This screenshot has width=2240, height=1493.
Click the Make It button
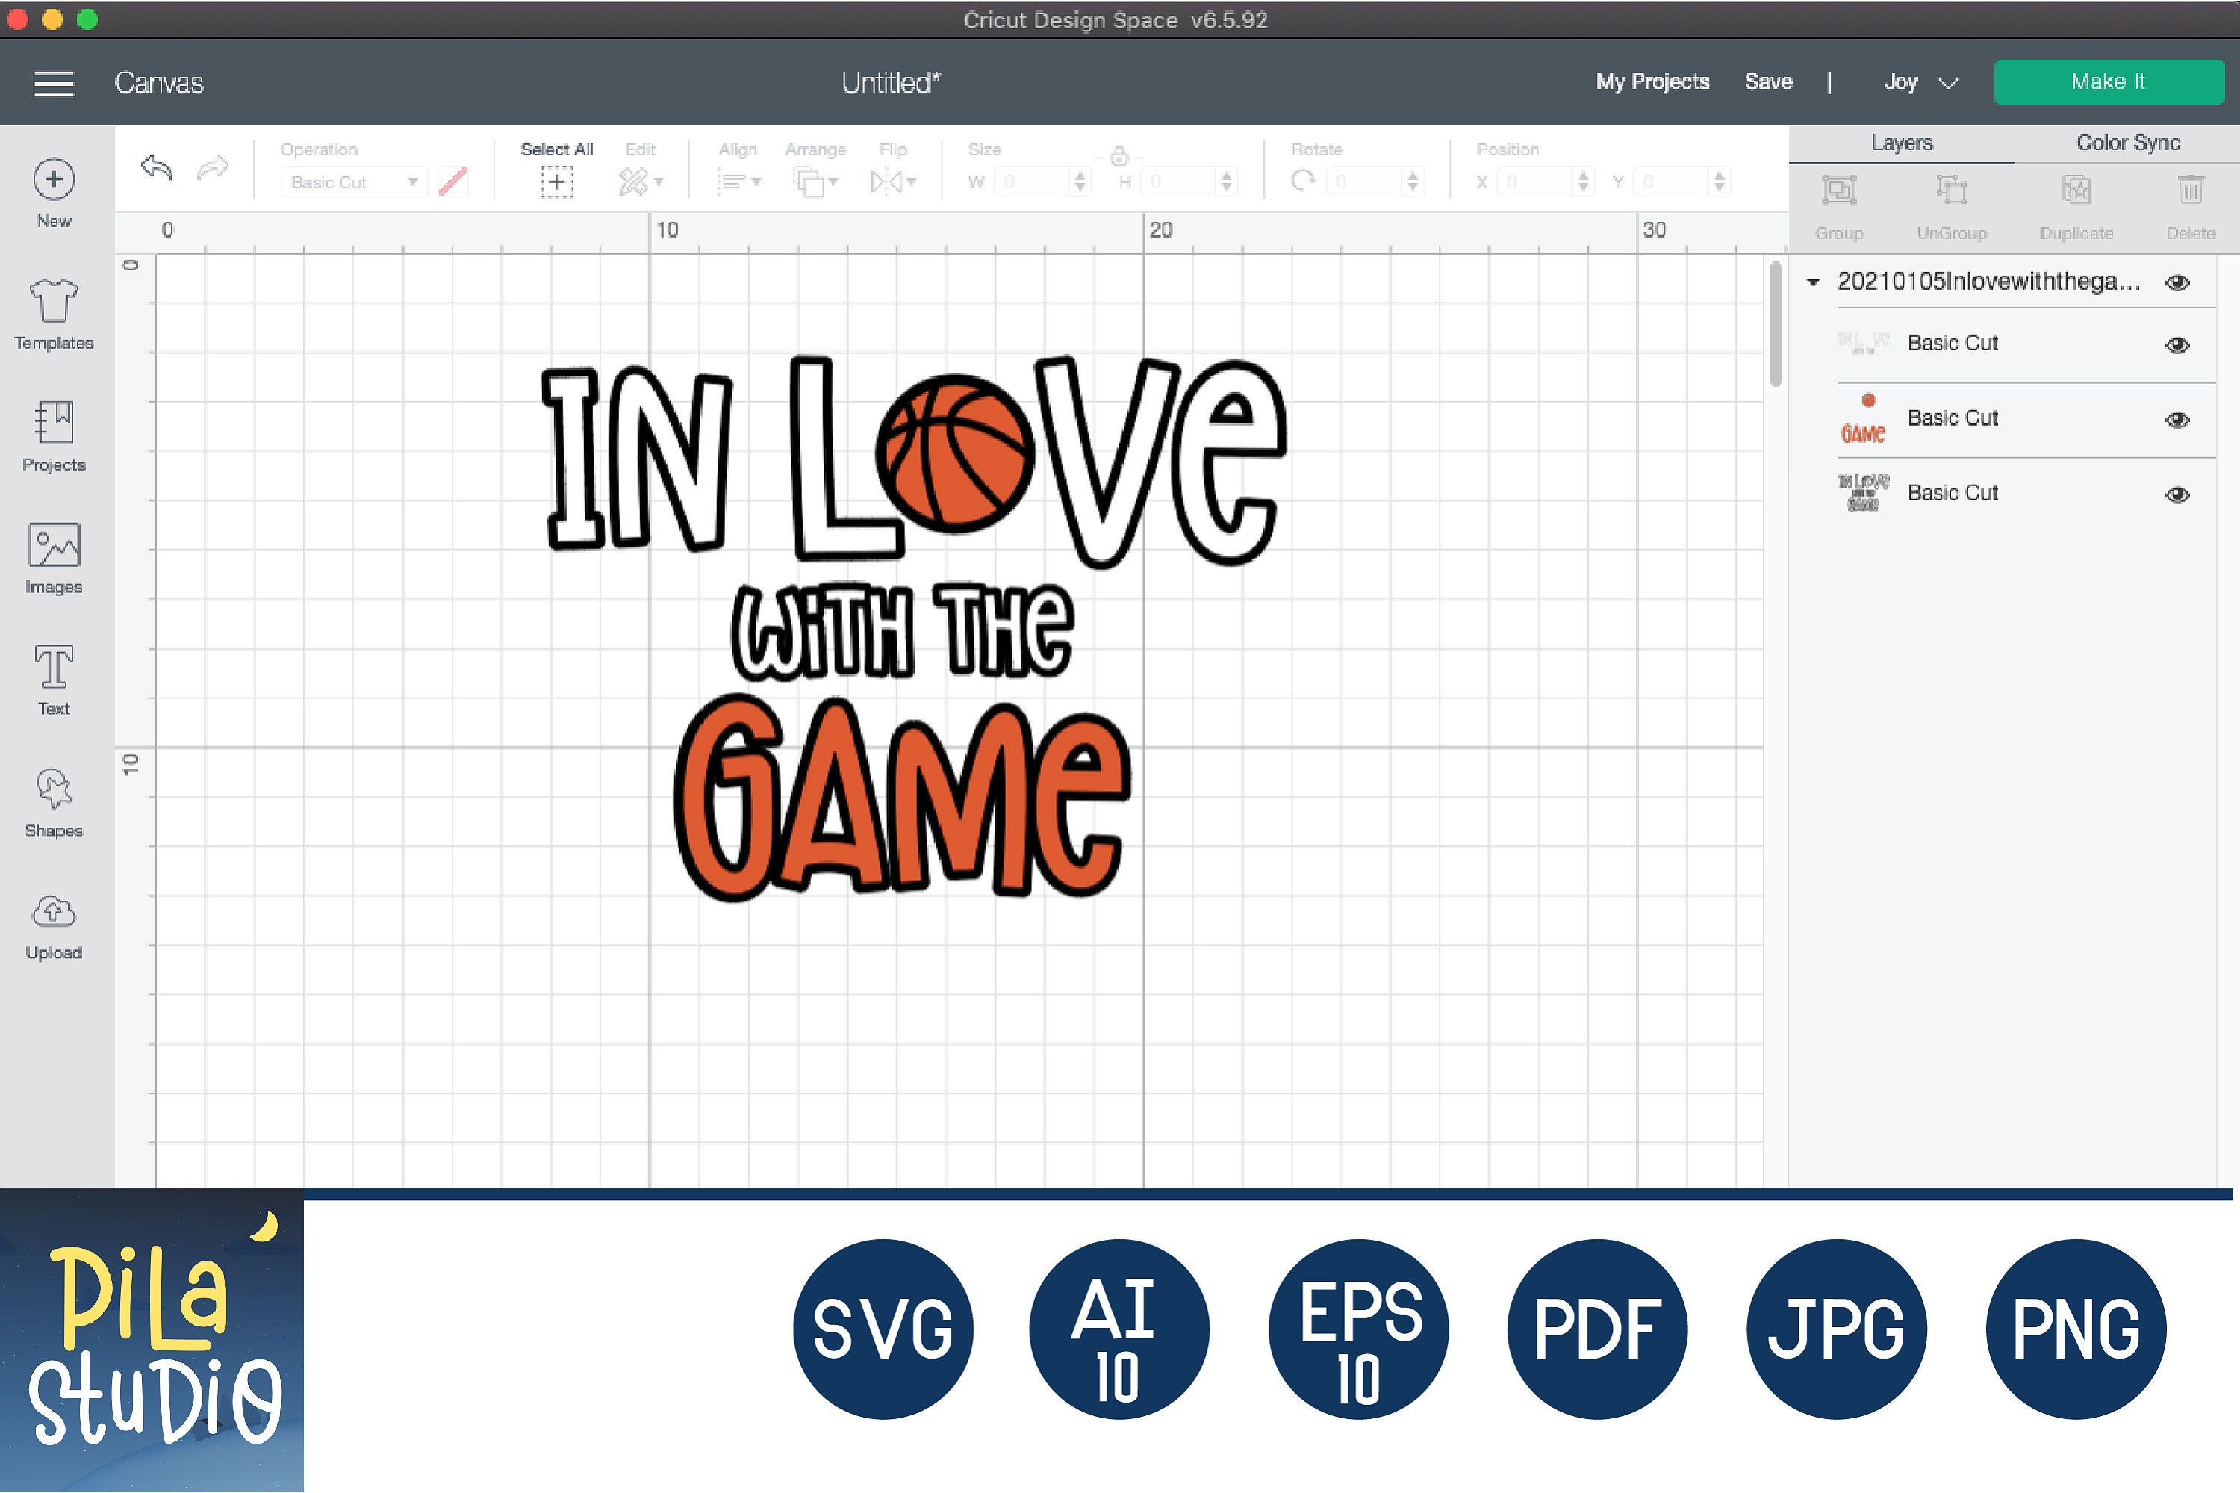(2109, 81)
